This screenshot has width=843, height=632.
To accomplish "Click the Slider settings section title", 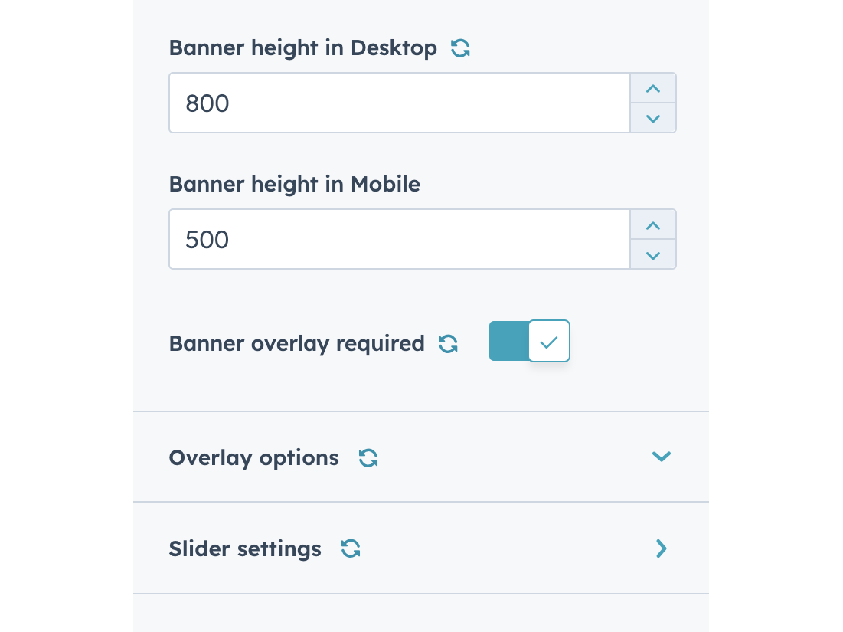I will click(x=245, y=549).
